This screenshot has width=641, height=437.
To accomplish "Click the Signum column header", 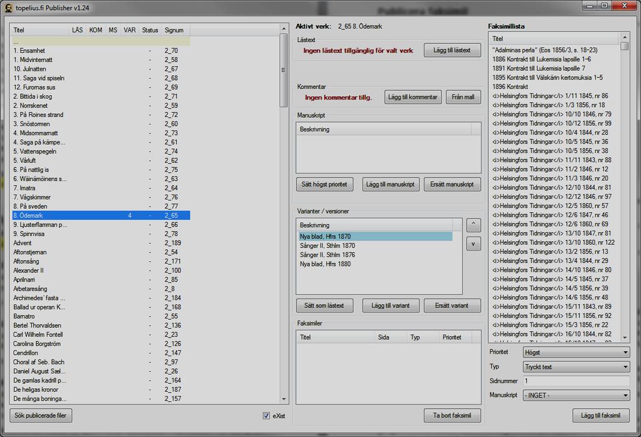I will point(175,30).
